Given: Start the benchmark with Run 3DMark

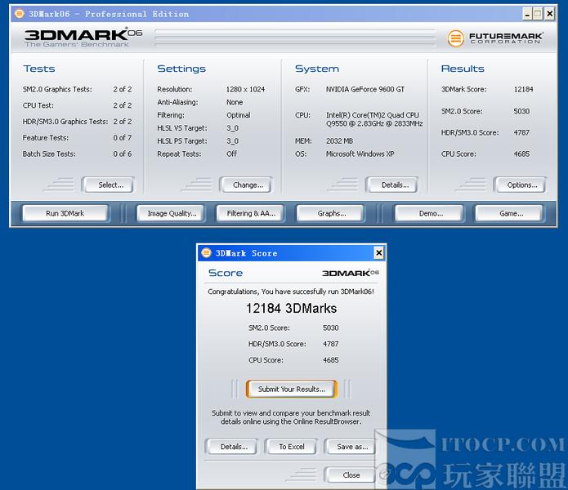Looking at the screenshot, I should pos(65,213).
